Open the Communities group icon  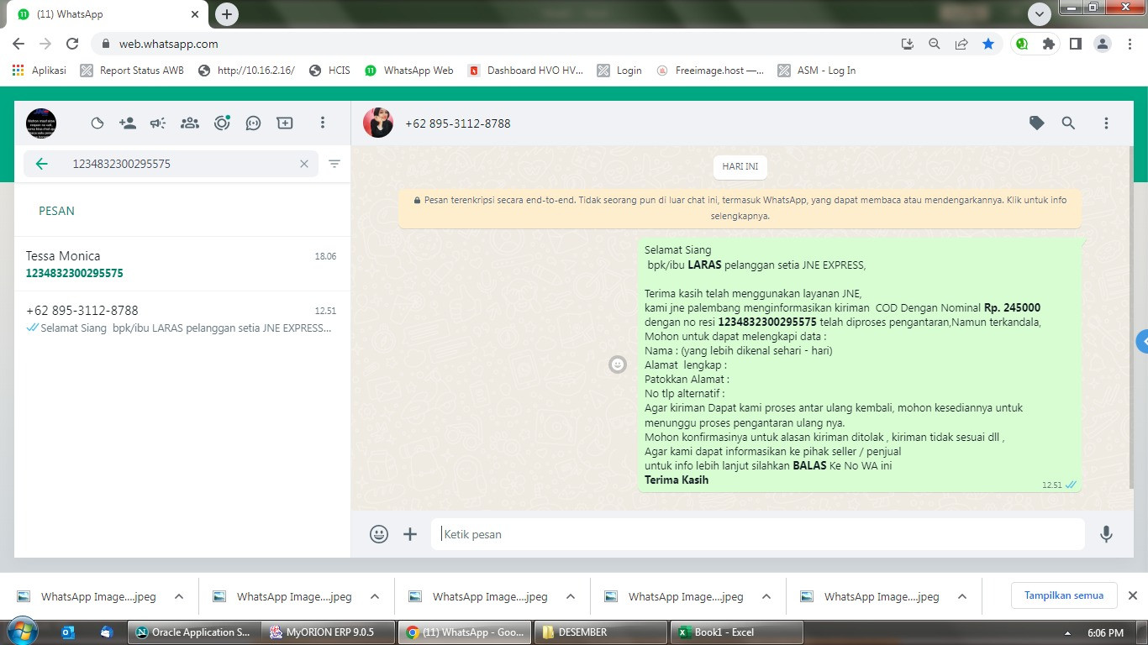pos(190,123)
